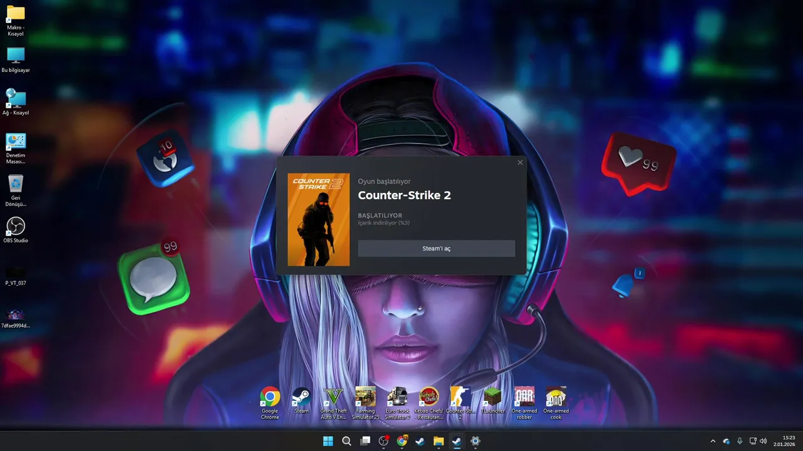
Task: Click the "Counter-Strike 2" title in the dialog
Action: pos(404,195)
